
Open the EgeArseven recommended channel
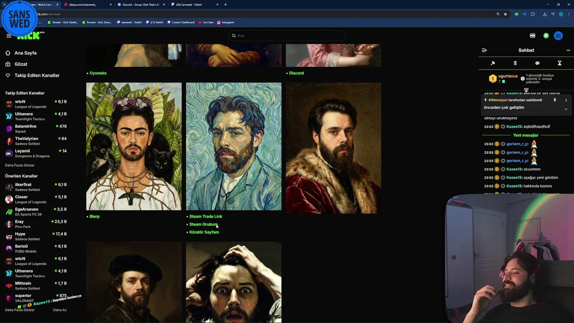36,212
